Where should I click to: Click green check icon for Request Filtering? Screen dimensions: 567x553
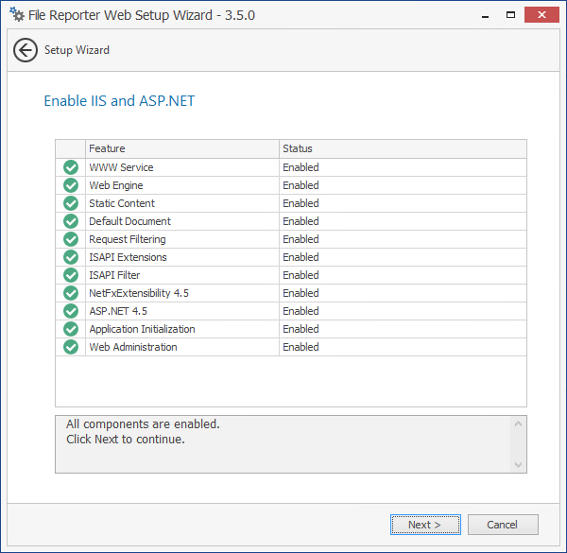pos(71,239)
